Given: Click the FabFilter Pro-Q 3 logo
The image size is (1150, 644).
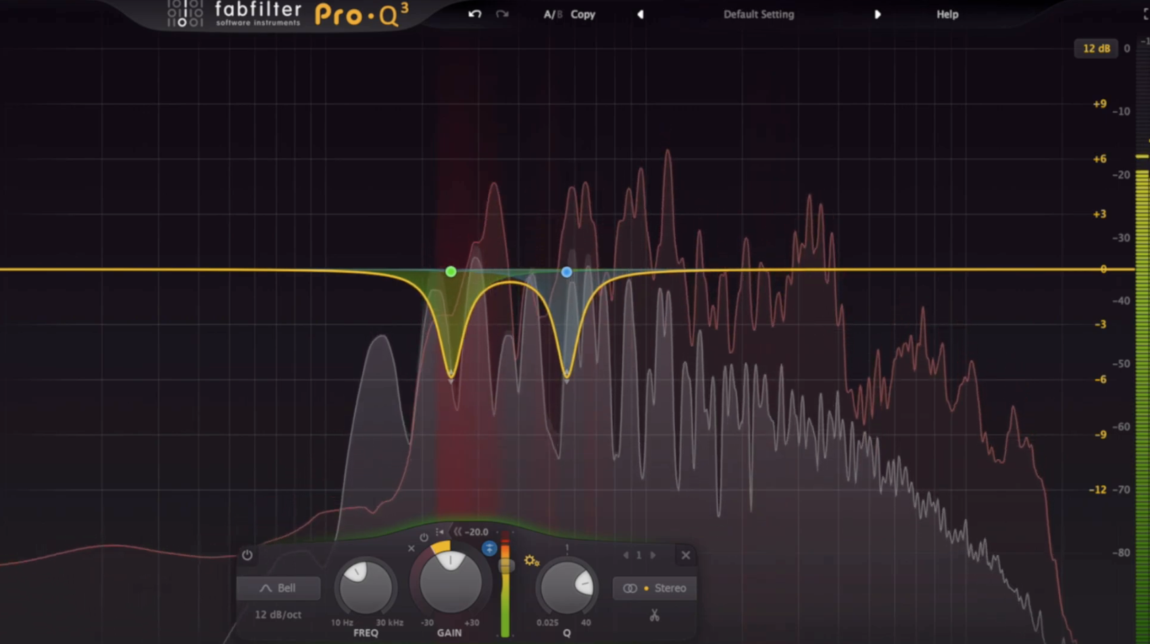Looking at the screenshot, I should (289, 14).
